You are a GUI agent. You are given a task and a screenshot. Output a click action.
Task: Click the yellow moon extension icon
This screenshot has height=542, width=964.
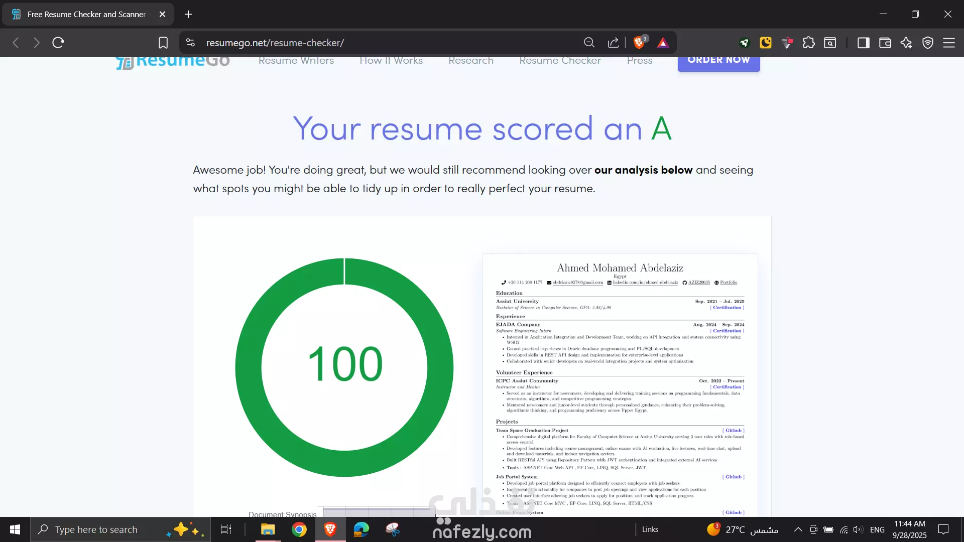(x=766, y=43)
